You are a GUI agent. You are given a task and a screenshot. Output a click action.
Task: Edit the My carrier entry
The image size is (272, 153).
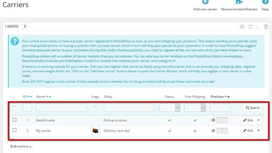coord(248,131)
